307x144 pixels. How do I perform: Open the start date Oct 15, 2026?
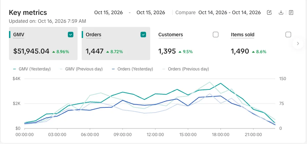point(108,12)
